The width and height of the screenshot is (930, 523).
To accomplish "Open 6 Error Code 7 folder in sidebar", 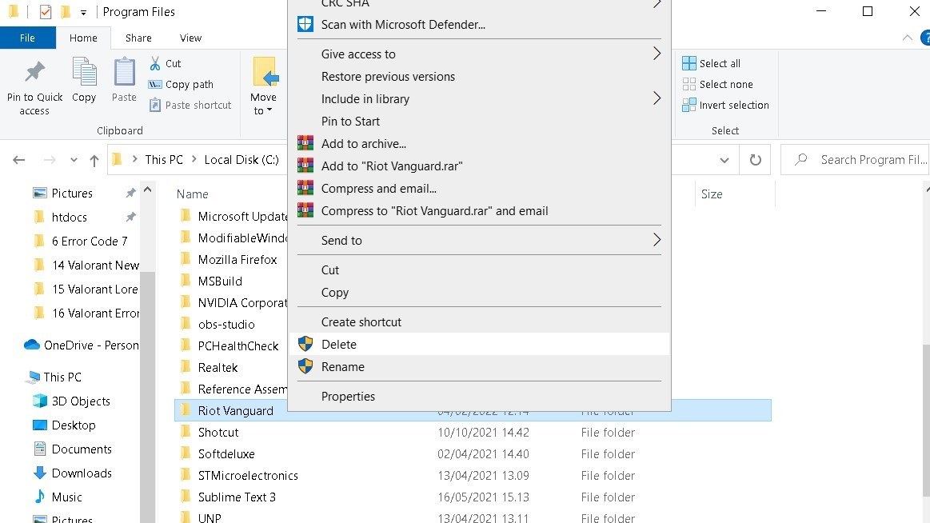I will pos(90,242).
